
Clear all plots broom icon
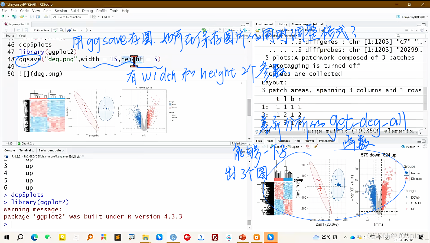click(316, 146)
